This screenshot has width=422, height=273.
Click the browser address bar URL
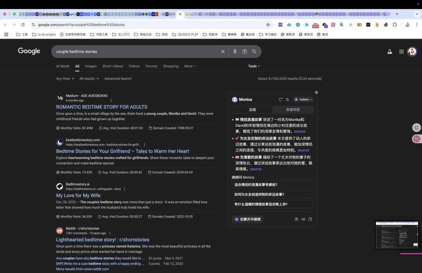point(82,25)
